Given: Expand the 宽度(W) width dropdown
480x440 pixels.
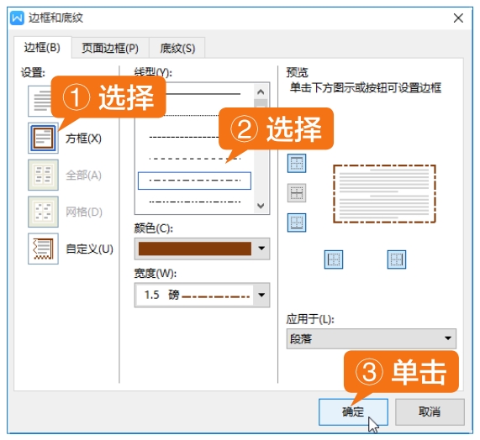Looking at the screenshot, I should click(x=261, y=295).
